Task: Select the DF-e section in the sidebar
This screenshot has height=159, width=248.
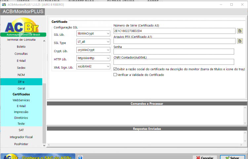Action: click(21, 82)
